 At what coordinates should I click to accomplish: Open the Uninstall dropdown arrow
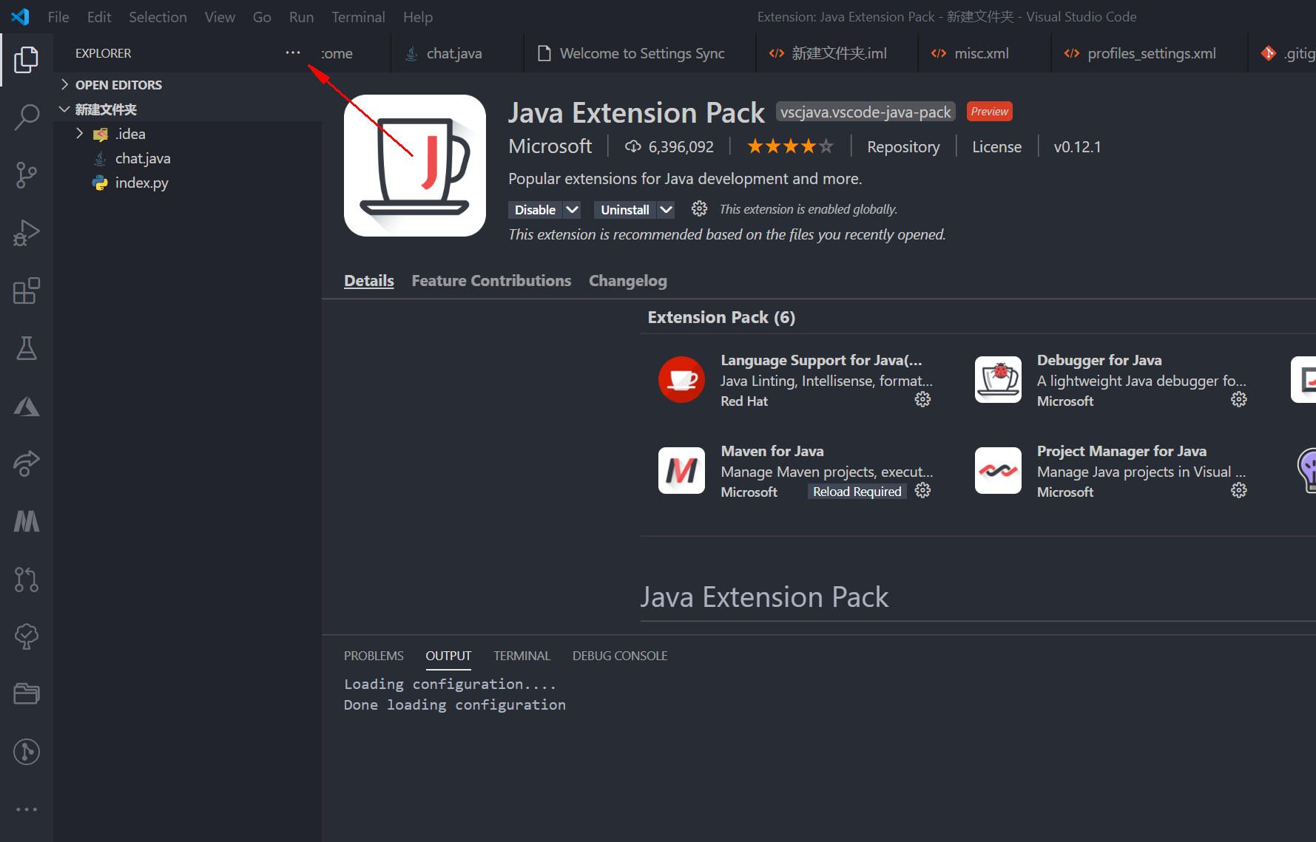click(666, 210)
